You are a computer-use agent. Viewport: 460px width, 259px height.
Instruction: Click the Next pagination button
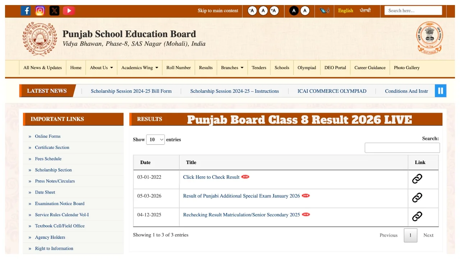[x=428, y=235]
